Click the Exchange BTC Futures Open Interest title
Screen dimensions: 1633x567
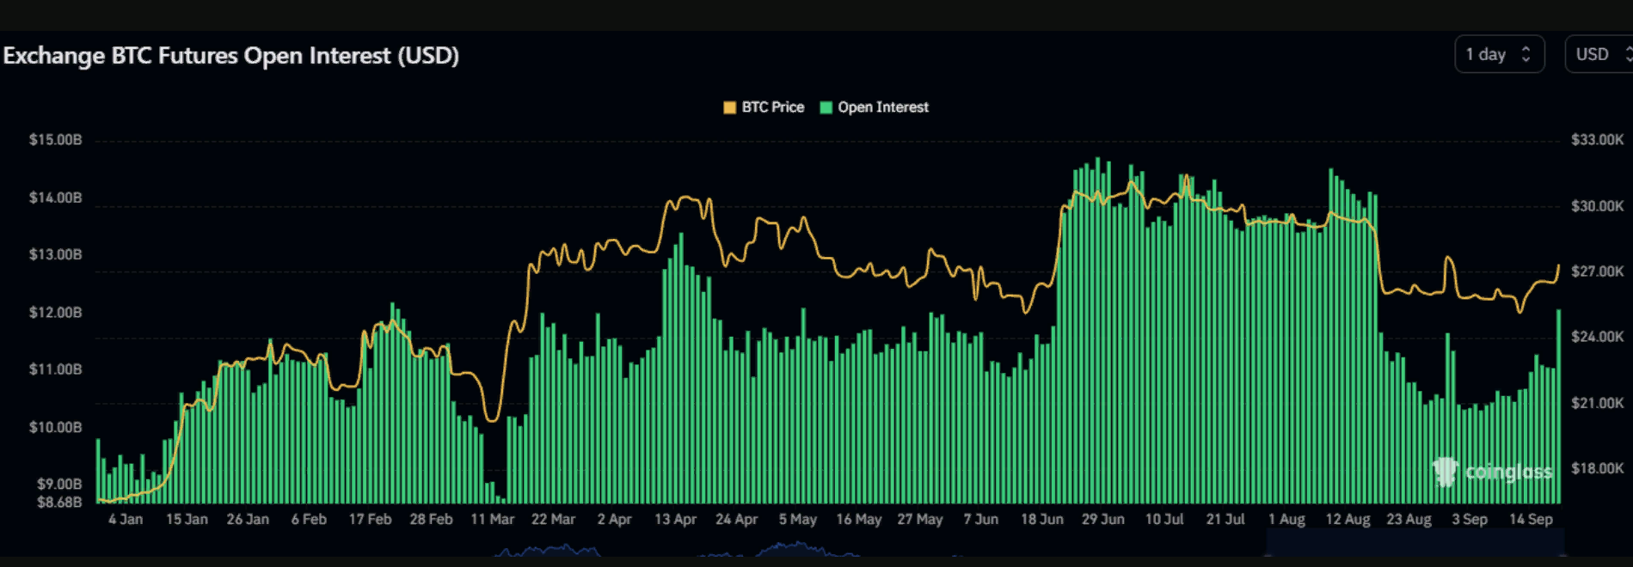231,56
